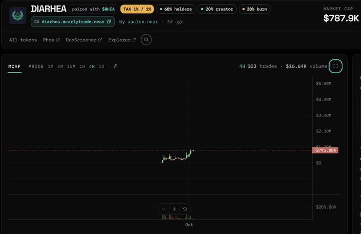Click the $795.88K current price label

[325, 150]
